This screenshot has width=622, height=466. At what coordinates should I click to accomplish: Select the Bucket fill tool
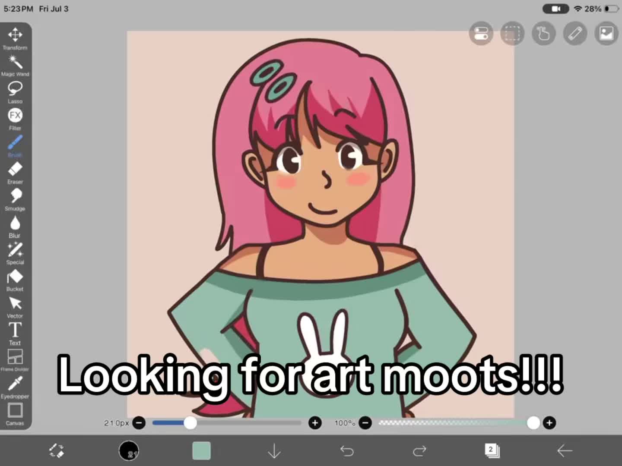pos(15,280)
